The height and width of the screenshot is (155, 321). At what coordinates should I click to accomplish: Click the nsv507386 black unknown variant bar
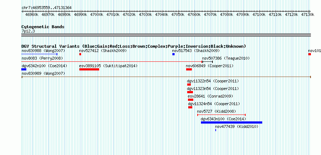pyautogui.click(x=208, y=62)
